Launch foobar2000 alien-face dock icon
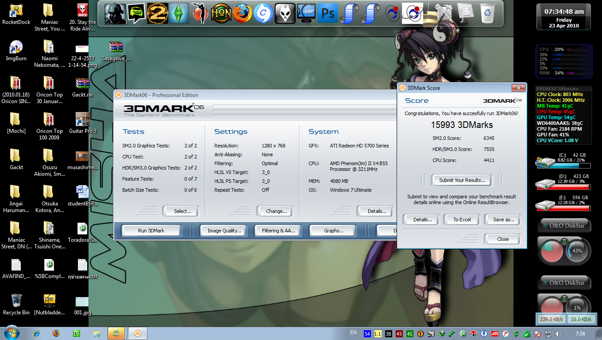 tap(285, 13)
